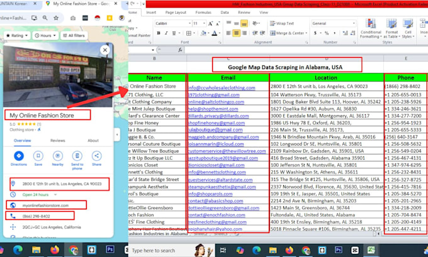Open the About tab in Maps panel

click(93, 141)
